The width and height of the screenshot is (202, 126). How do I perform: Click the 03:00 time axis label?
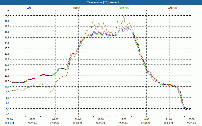[x=33, y=119]
